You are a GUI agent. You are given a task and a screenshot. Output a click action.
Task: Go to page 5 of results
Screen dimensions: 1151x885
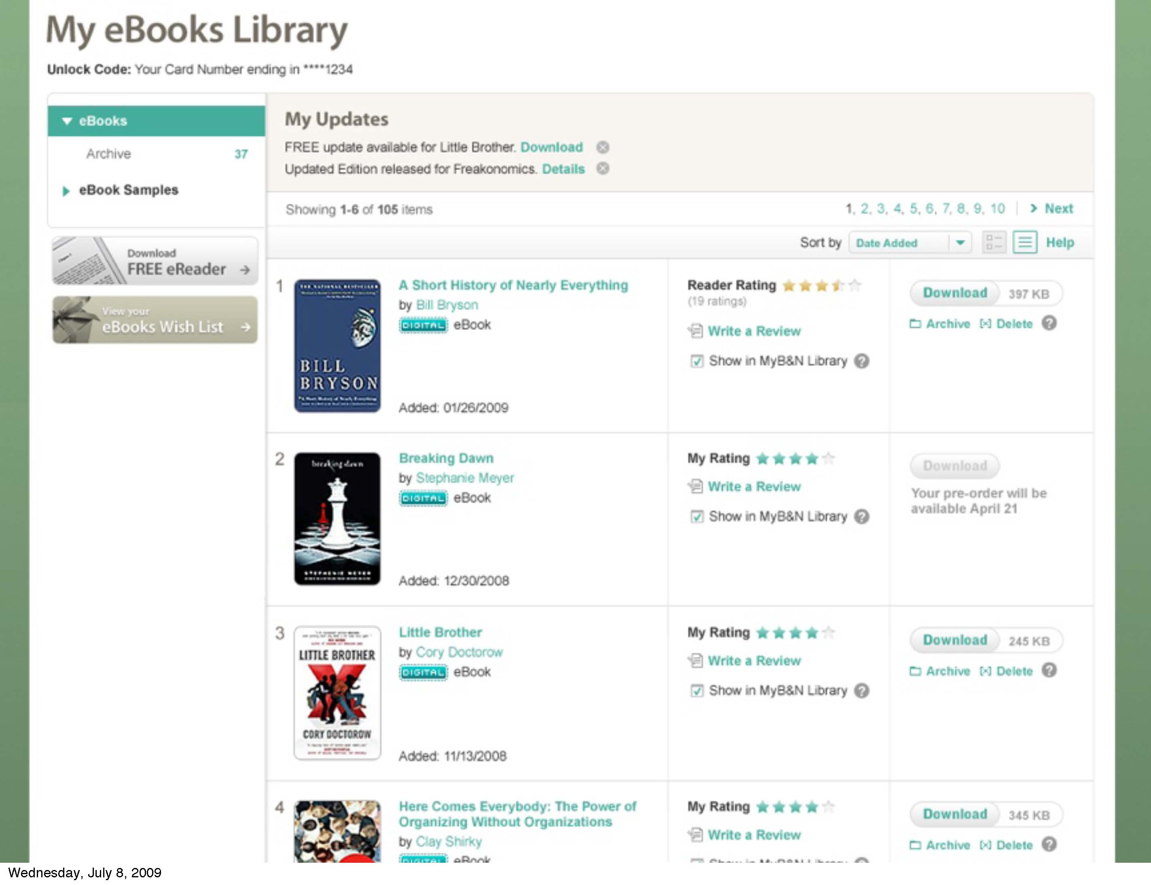(914, 209)
